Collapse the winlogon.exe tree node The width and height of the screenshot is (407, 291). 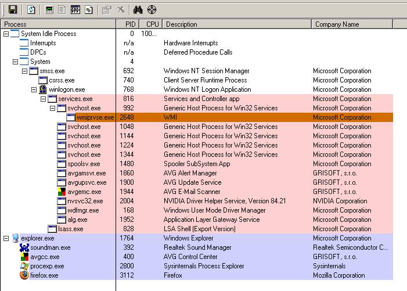click(x=34, y=89)
